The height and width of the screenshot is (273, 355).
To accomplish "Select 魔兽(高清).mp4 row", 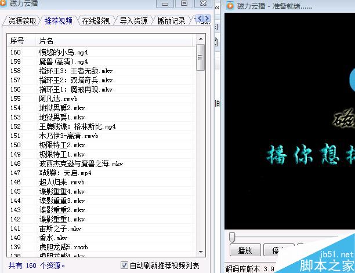I will (101, 61).
